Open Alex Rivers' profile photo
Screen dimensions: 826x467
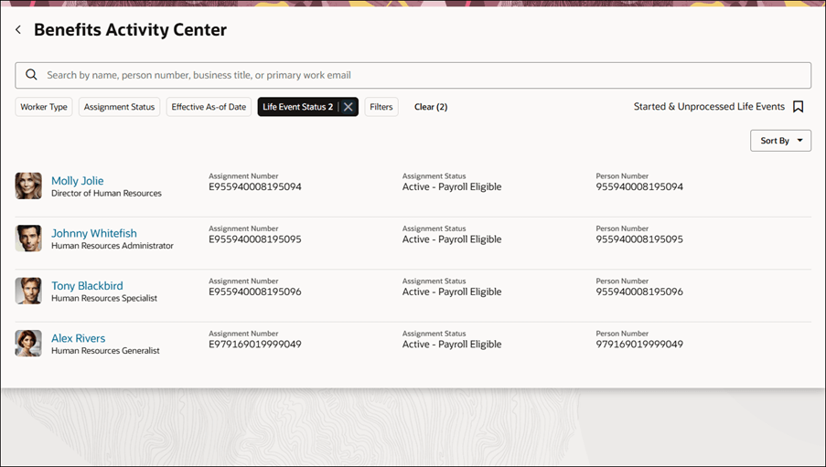[28, 344]
